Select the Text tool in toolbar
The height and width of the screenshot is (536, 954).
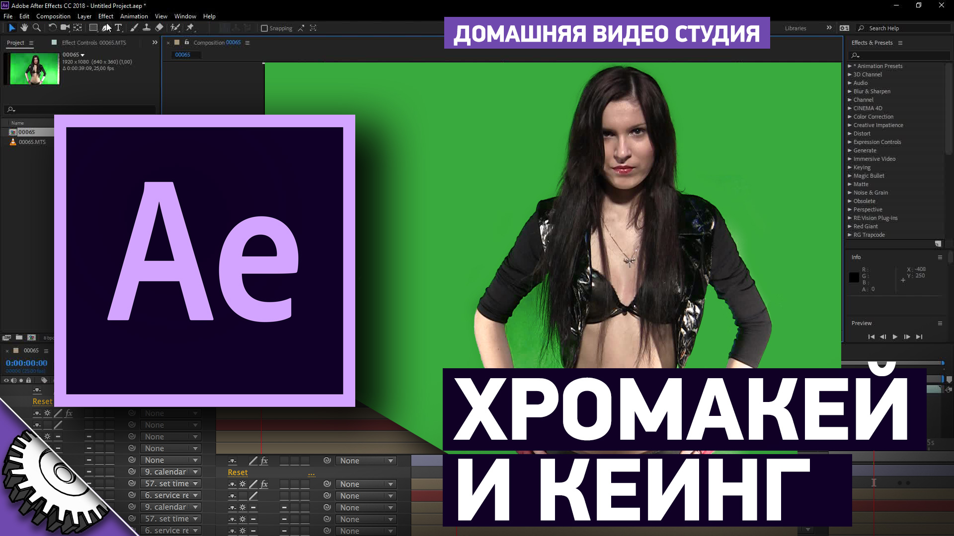click(119, 27)
